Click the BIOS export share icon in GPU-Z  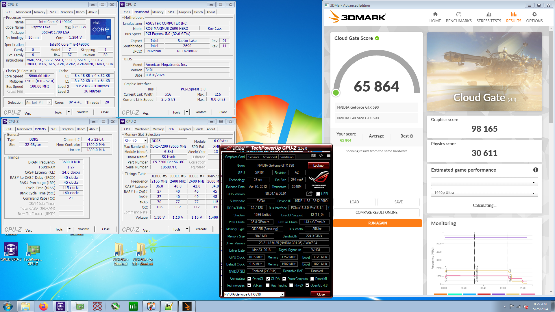pos(309,194)
